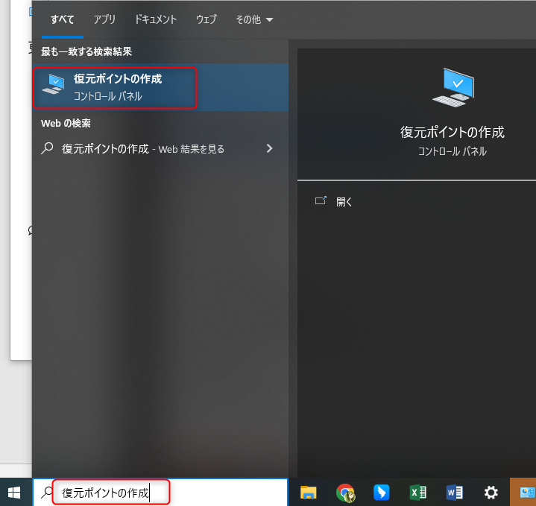Viewport: 536px width, 506px height.
Task: Expand the その他 dropdown
Action: (x=254, y=19)
